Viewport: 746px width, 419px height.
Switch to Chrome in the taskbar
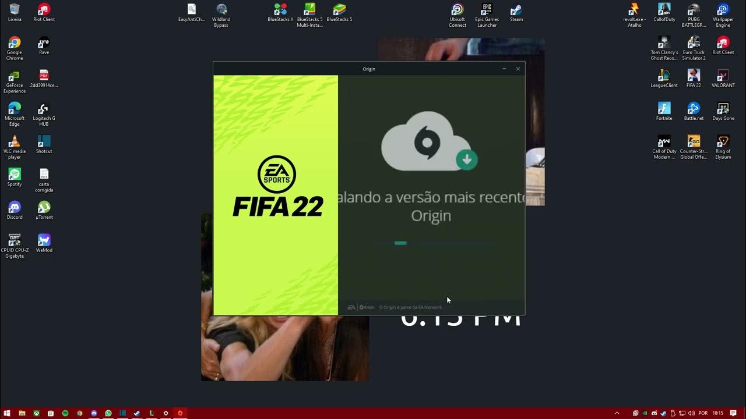point(79,413)
